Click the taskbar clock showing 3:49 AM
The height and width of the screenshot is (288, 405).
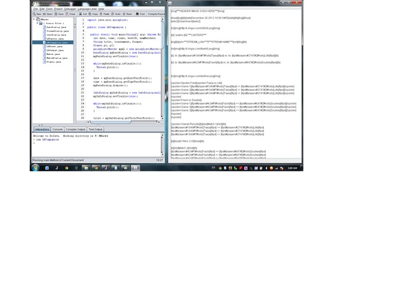293,168
